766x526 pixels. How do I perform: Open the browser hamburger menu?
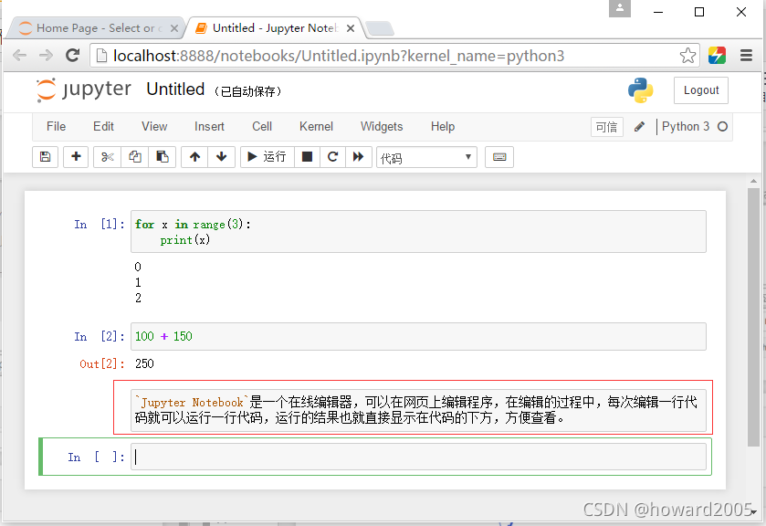[x=746, y=55]
